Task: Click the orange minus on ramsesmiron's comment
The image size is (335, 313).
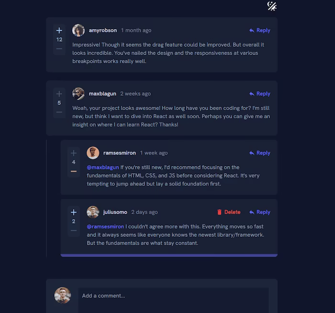Action: tap(74, 171)
